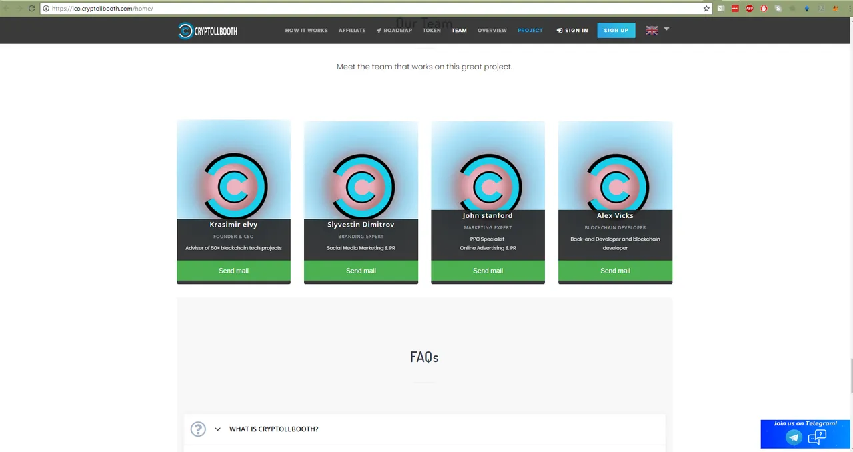Click the 'Join us on Telegram!' banner text
The width and height of the screenshot is (853, 452).
pos(805,423)
